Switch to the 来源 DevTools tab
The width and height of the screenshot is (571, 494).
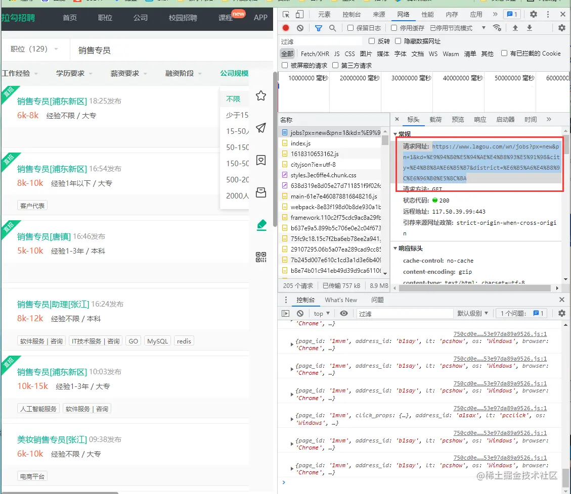pyautogui.click(x=379, y=15)
